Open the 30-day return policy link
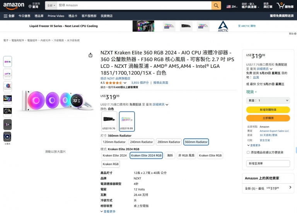297x216 pixels. tap(268, 135)
